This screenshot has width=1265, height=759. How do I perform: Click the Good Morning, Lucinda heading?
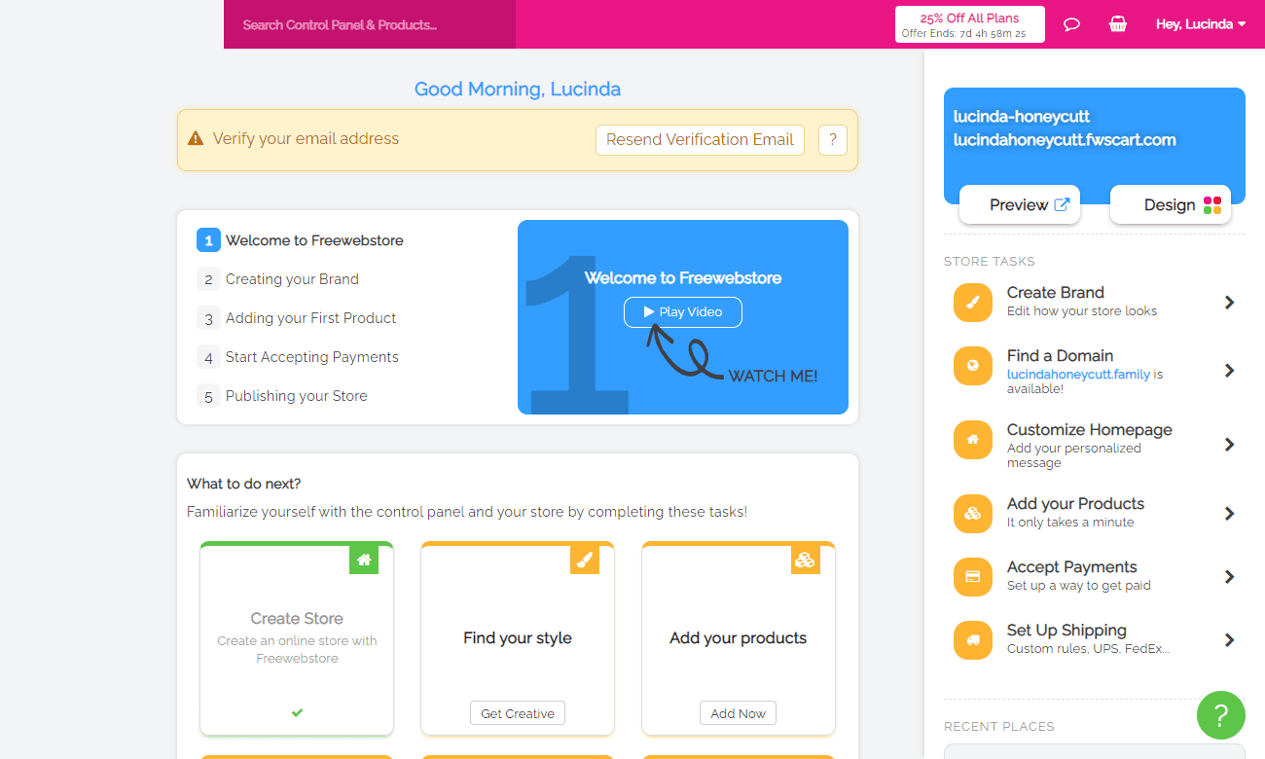[x=518, y=90]
